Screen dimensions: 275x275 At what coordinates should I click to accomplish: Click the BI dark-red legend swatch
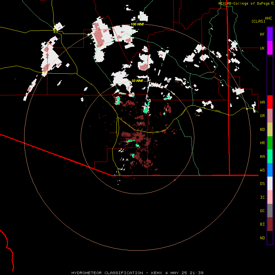(270, 224)
